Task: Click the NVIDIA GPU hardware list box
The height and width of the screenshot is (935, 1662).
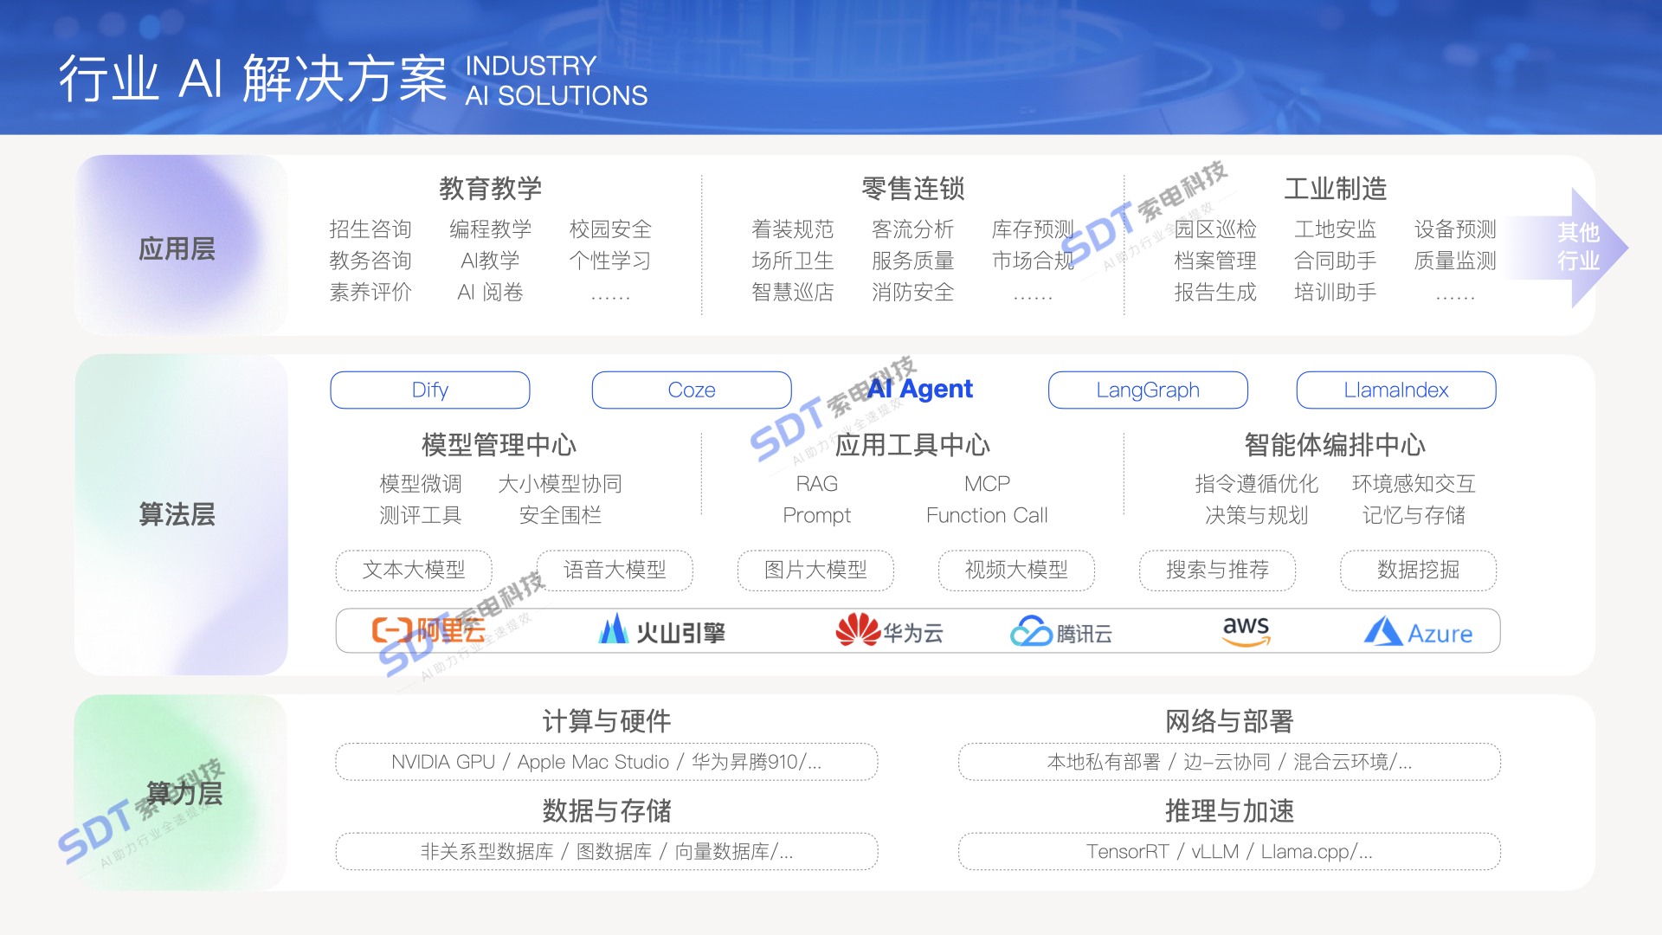Action: 606,762
